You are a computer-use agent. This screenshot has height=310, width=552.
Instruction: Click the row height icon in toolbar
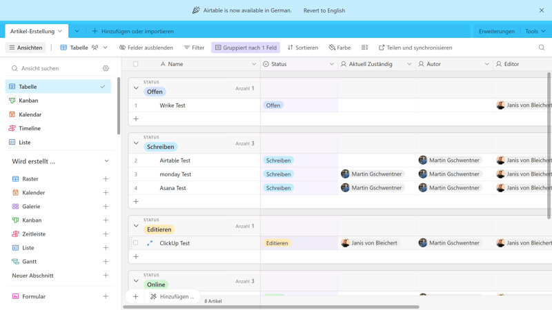[x=364, y=48]
